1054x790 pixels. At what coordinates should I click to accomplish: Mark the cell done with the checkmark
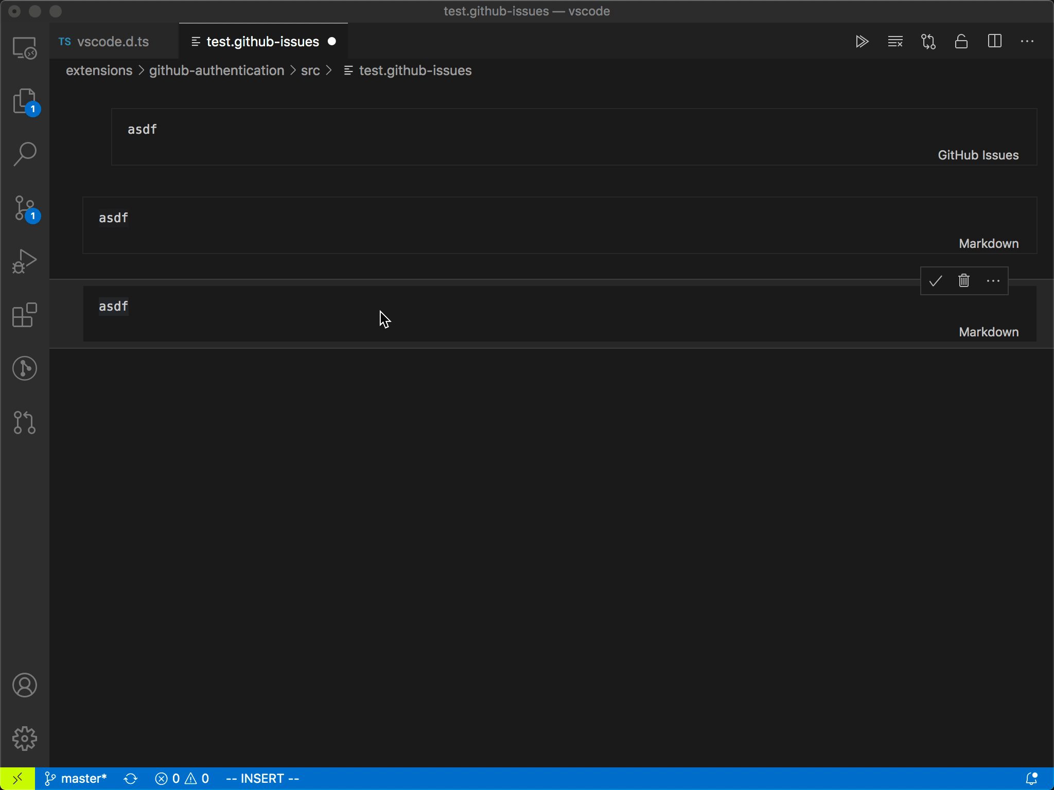(x=935, y=281)
